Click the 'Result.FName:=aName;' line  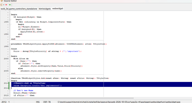[x=25, y=93]
